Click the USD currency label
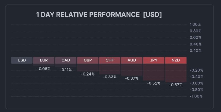The height and width of the screenshot is (112, 221). (x=22, y=60)
